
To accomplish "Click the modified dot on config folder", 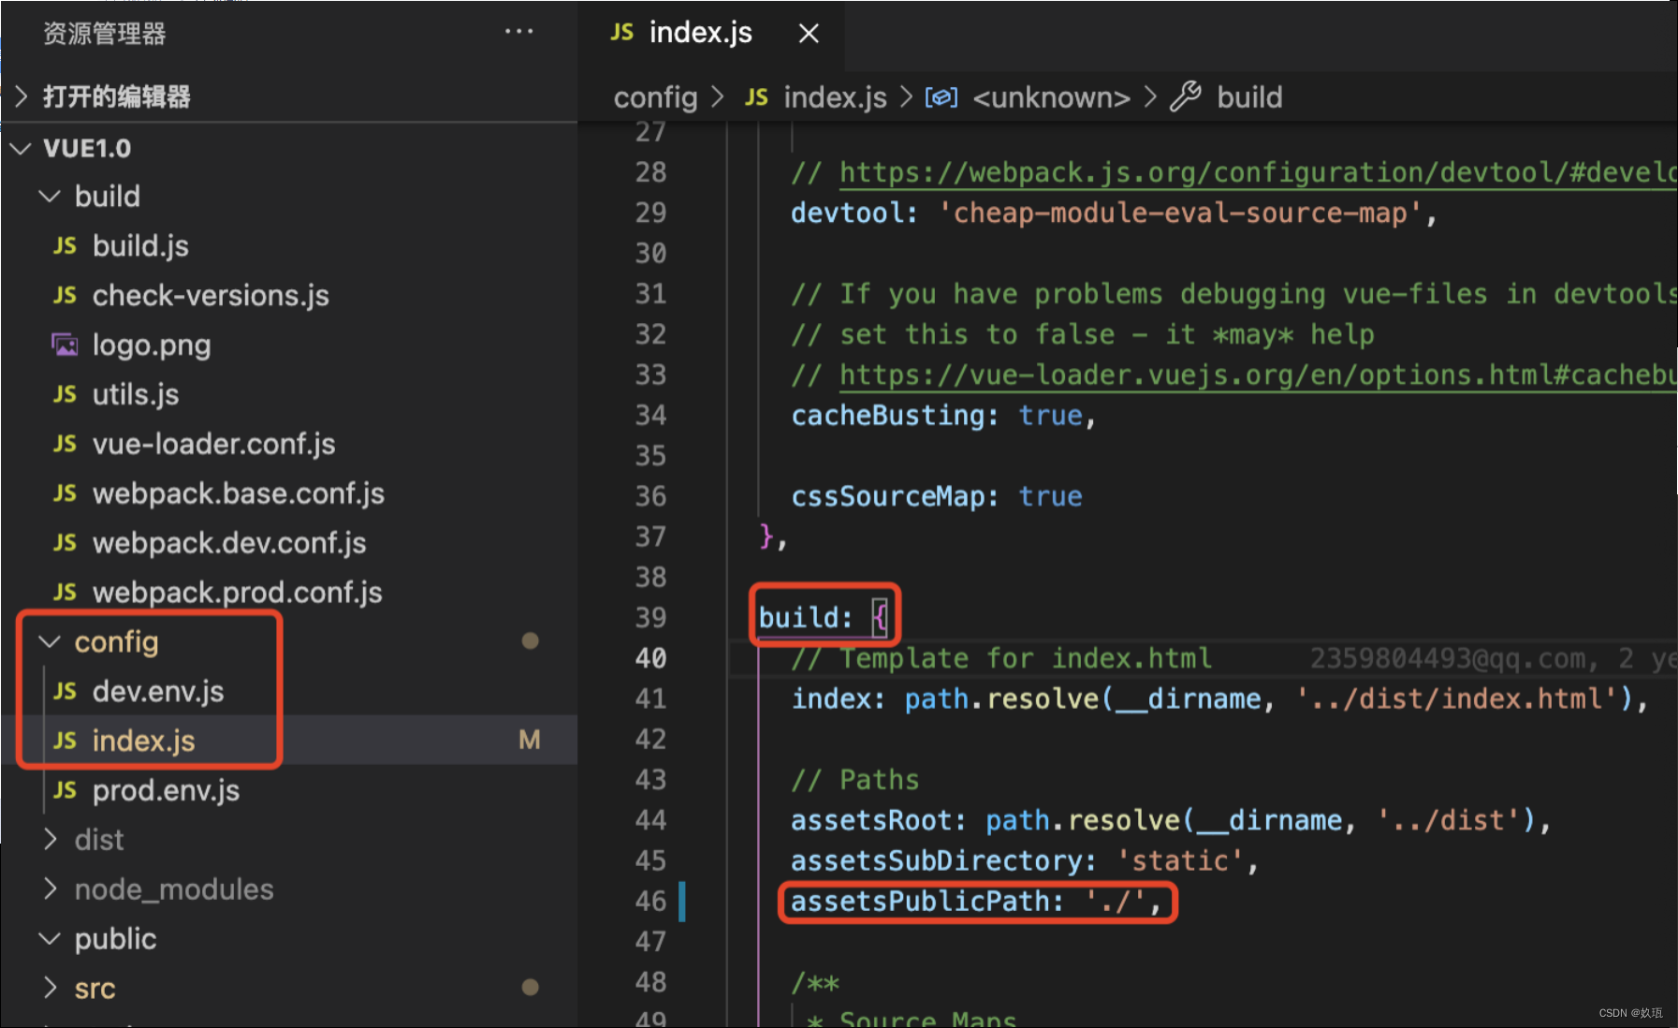I will click(530, 641).
